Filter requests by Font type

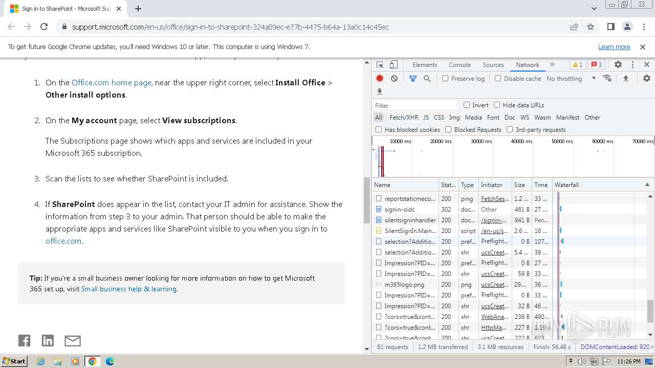pyautogui.click(x=493, y=117)
